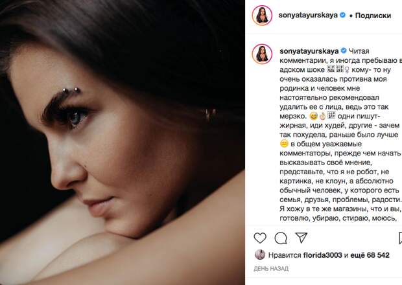
Task: Click the woman's profile photo in the post
Action: pyautogui.click(x=123, y=142)
